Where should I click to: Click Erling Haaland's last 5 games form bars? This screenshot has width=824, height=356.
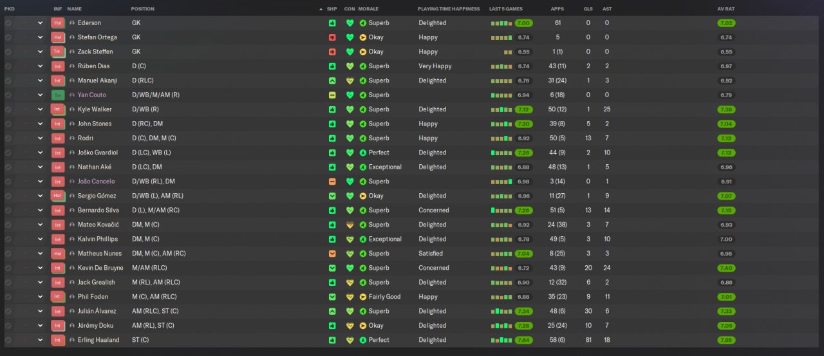[501, 340]
